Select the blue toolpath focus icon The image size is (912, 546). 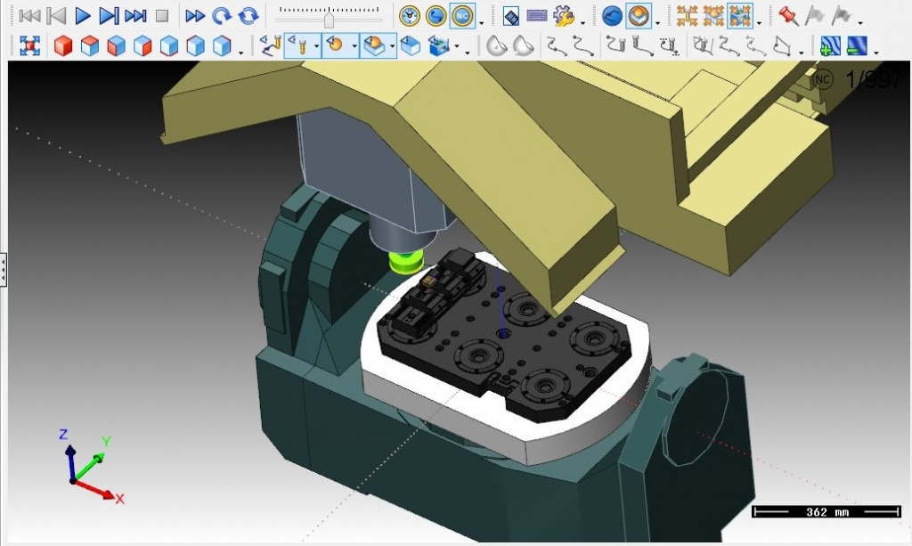point(612,16)
